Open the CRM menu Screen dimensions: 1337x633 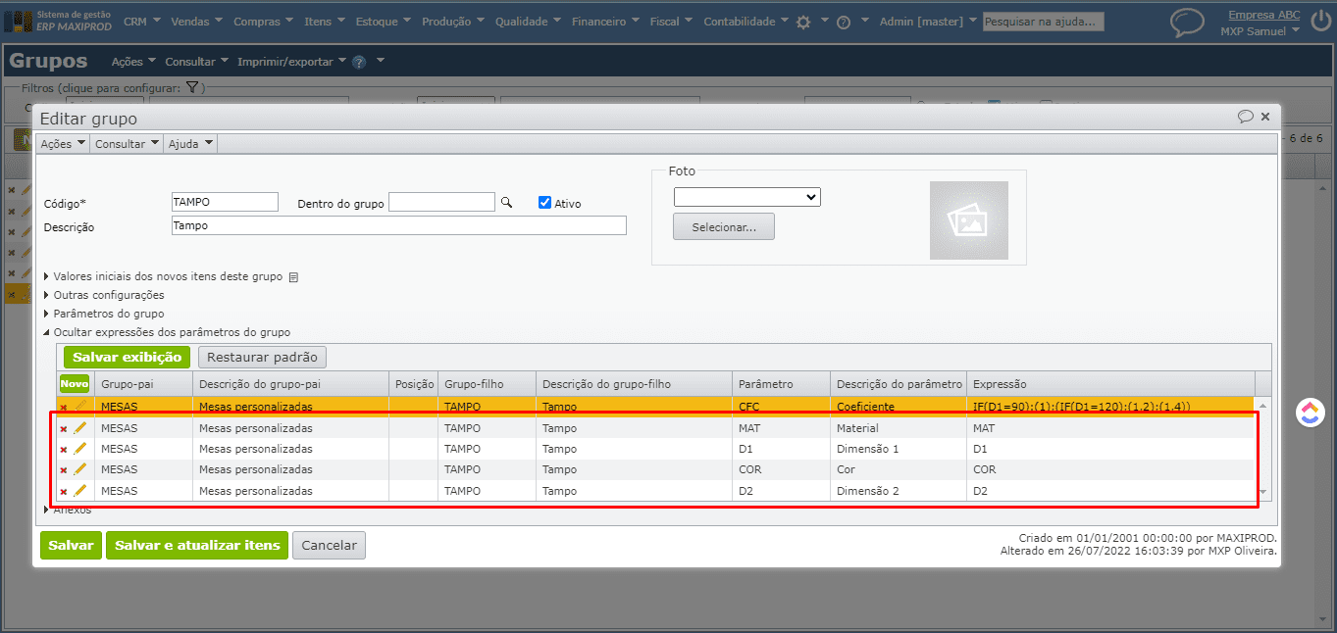tap(144, 22)
